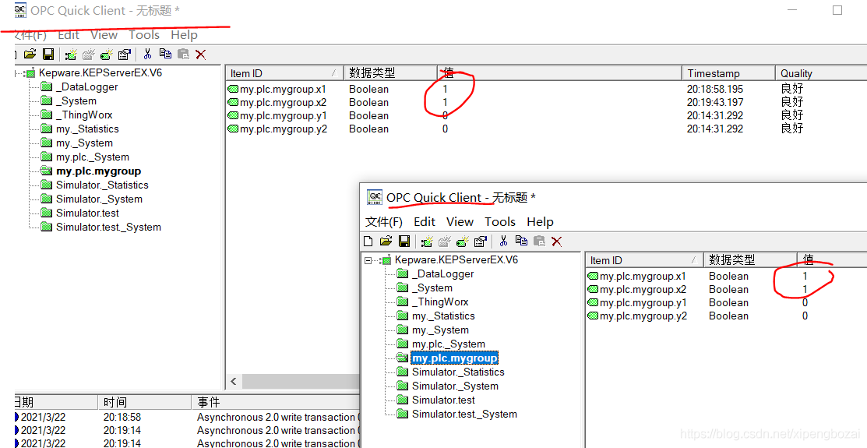Select my.plc.mygroup.x2 item in front window
867x448 pixels.
coord(637,289)
